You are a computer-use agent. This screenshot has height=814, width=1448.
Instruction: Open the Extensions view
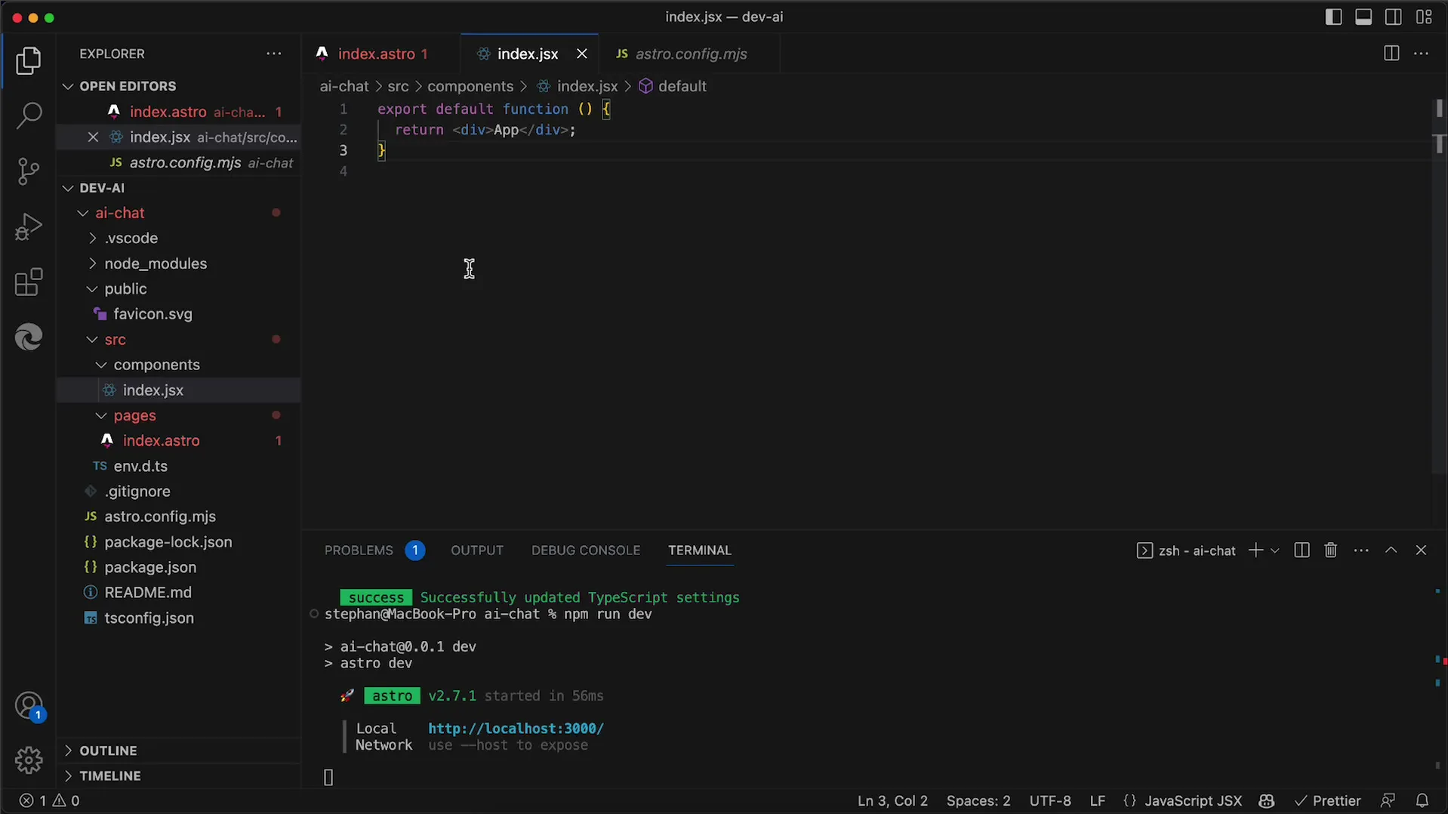(x=28, y=282)
